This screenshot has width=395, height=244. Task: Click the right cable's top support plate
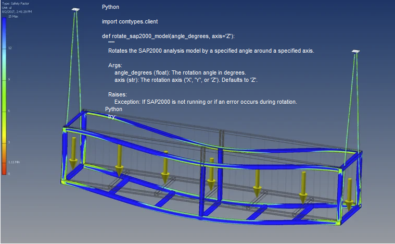click(x=356, y=52)
